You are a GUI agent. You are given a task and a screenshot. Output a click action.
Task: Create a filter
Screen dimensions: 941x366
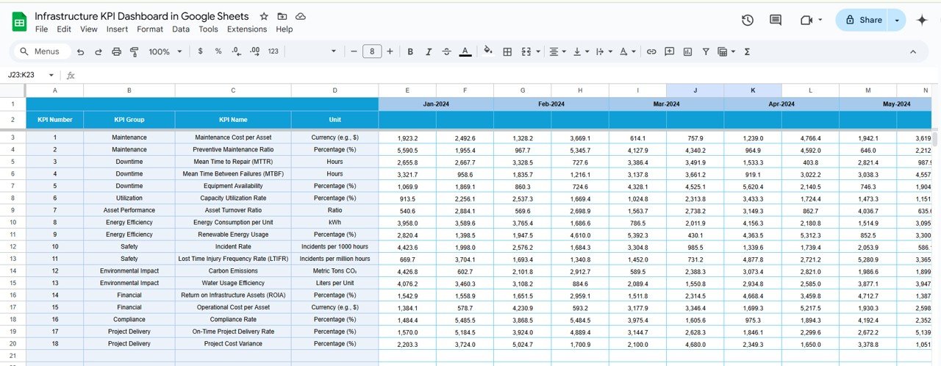pos(706,51)
